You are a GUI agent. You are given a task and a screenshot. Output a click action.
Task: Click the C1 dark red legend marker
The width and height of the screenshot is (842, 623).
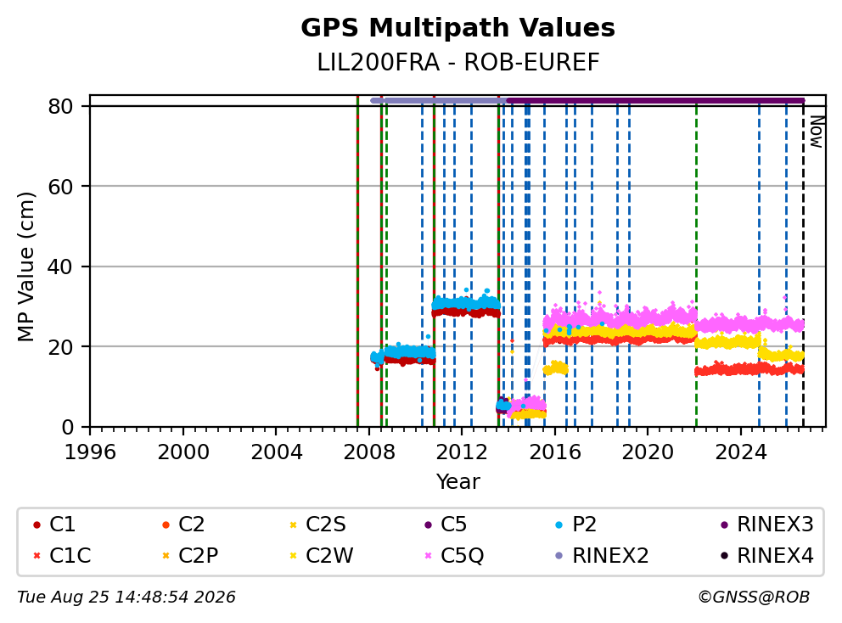coord(36,525)
